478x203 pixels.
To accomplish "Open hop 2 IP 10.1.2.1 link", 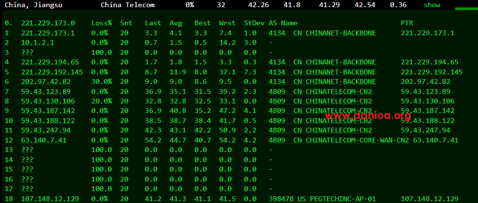I will pos(38,43).
